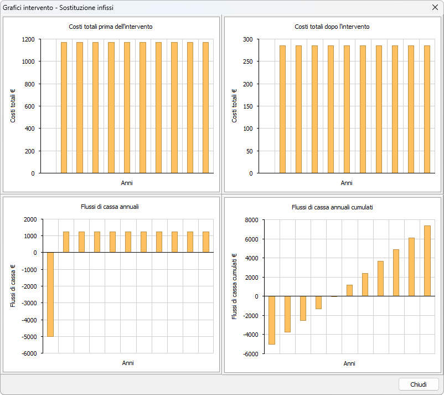Click the 'Costi totali prima dell'intervento' chart title
The height and width of the screenshot is (395, 444).
pos(111,27)
